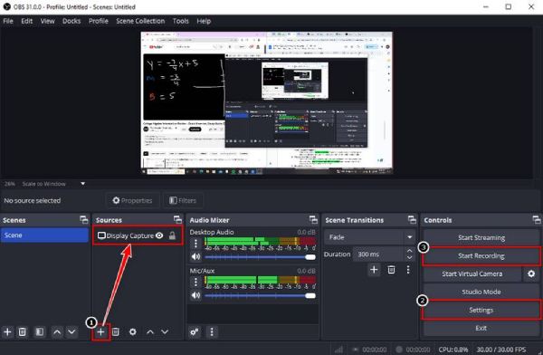Adjust the Mic/Aux volume slider
Screen dimensions: 543x355
[260, 295]
